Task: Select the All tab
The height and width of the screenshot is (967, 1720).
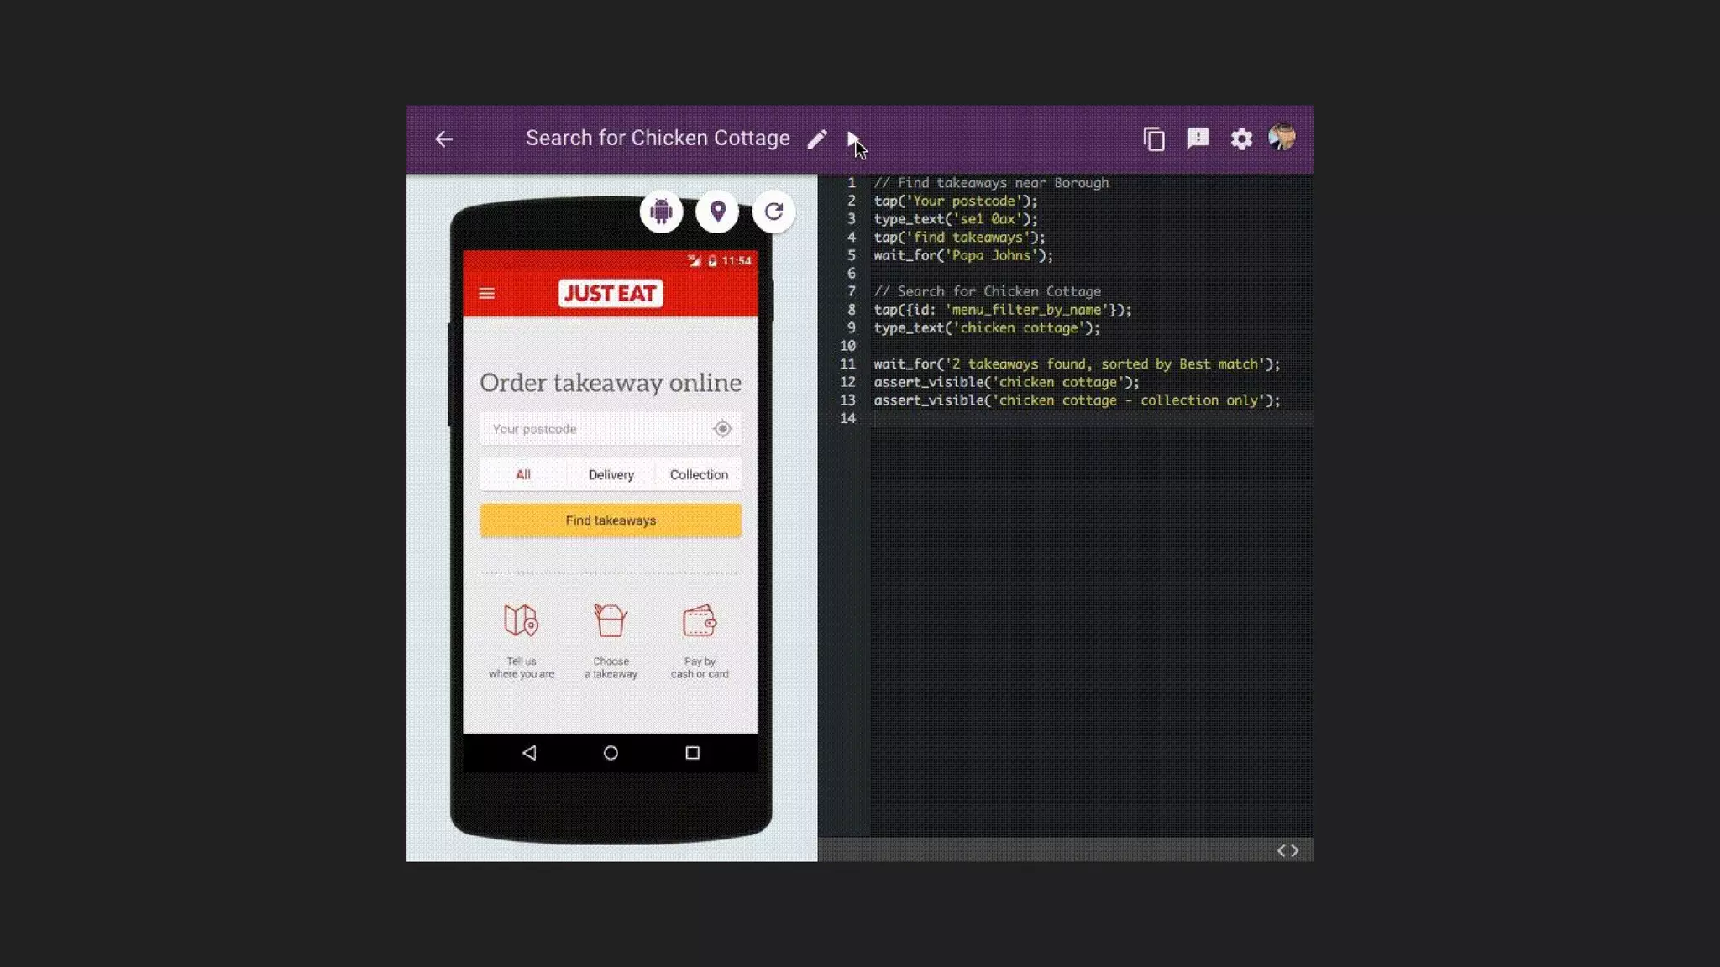Action: coord(522,475)
